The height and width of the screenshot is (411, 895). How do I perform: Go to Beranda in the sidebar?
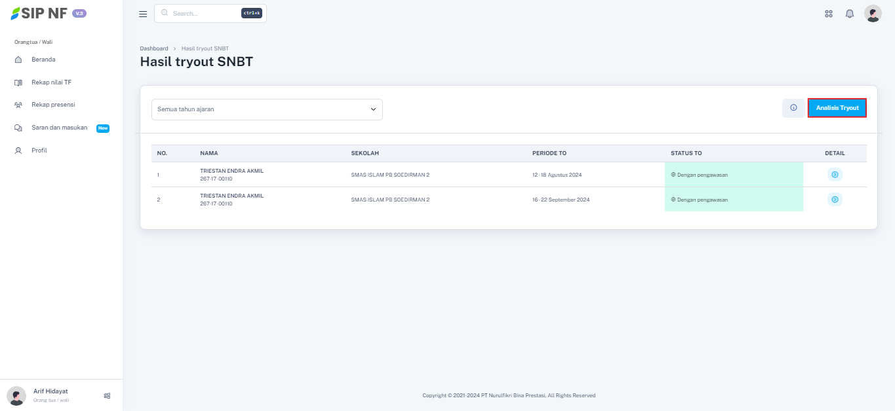point(43,60)
